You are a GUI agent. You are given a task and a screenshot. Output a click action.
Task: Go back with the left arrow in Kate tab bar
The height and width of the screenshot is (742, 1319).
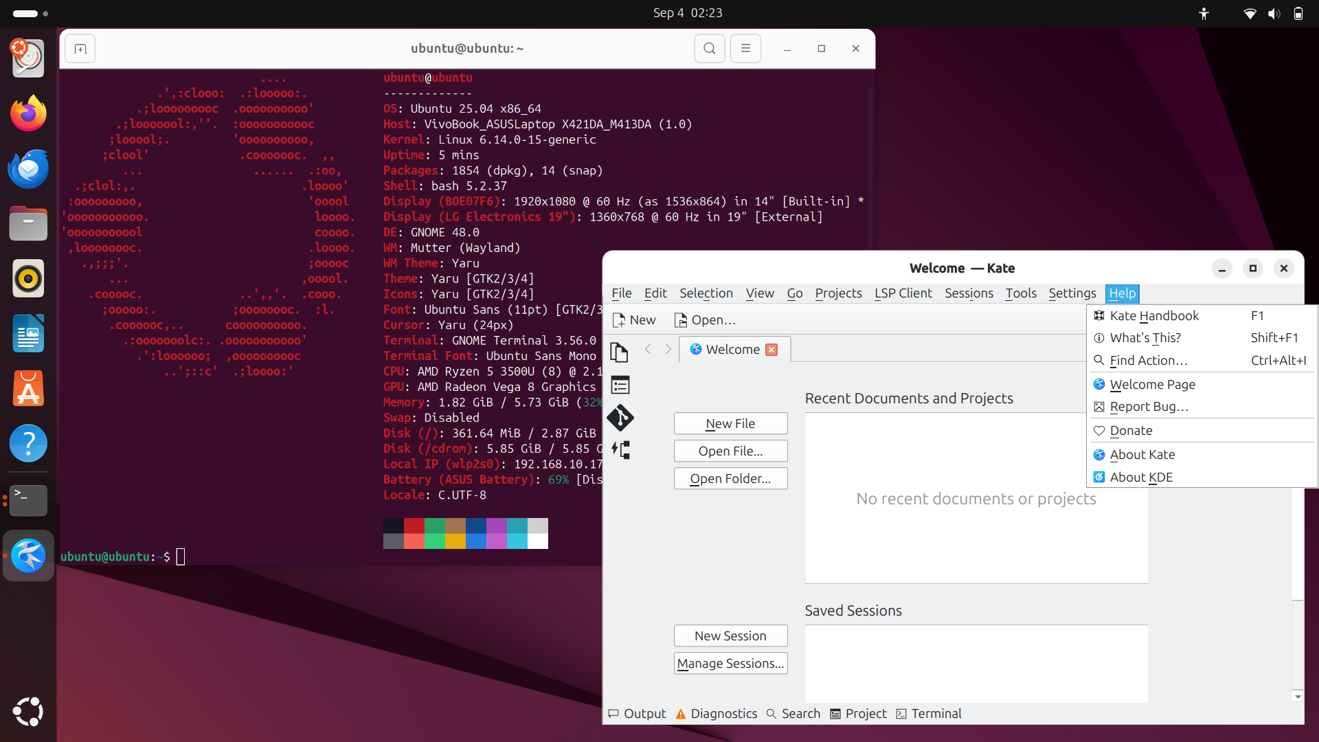[x=648, y=349]
